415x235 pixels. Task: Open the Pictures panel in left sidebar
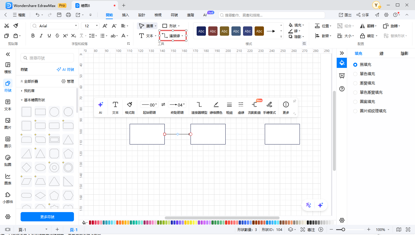[x=8, y=123]
